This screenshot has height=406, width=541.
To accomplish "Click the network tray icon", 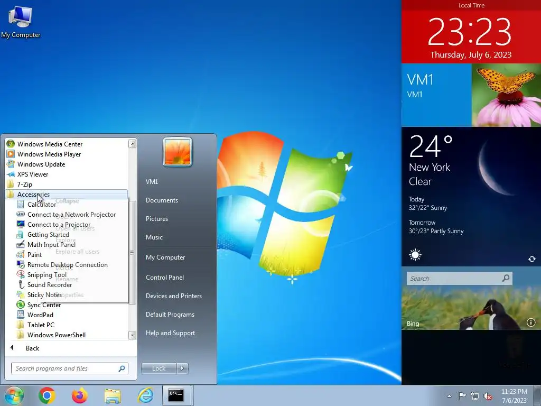I will pyautogui.click(x=475, y=396).
